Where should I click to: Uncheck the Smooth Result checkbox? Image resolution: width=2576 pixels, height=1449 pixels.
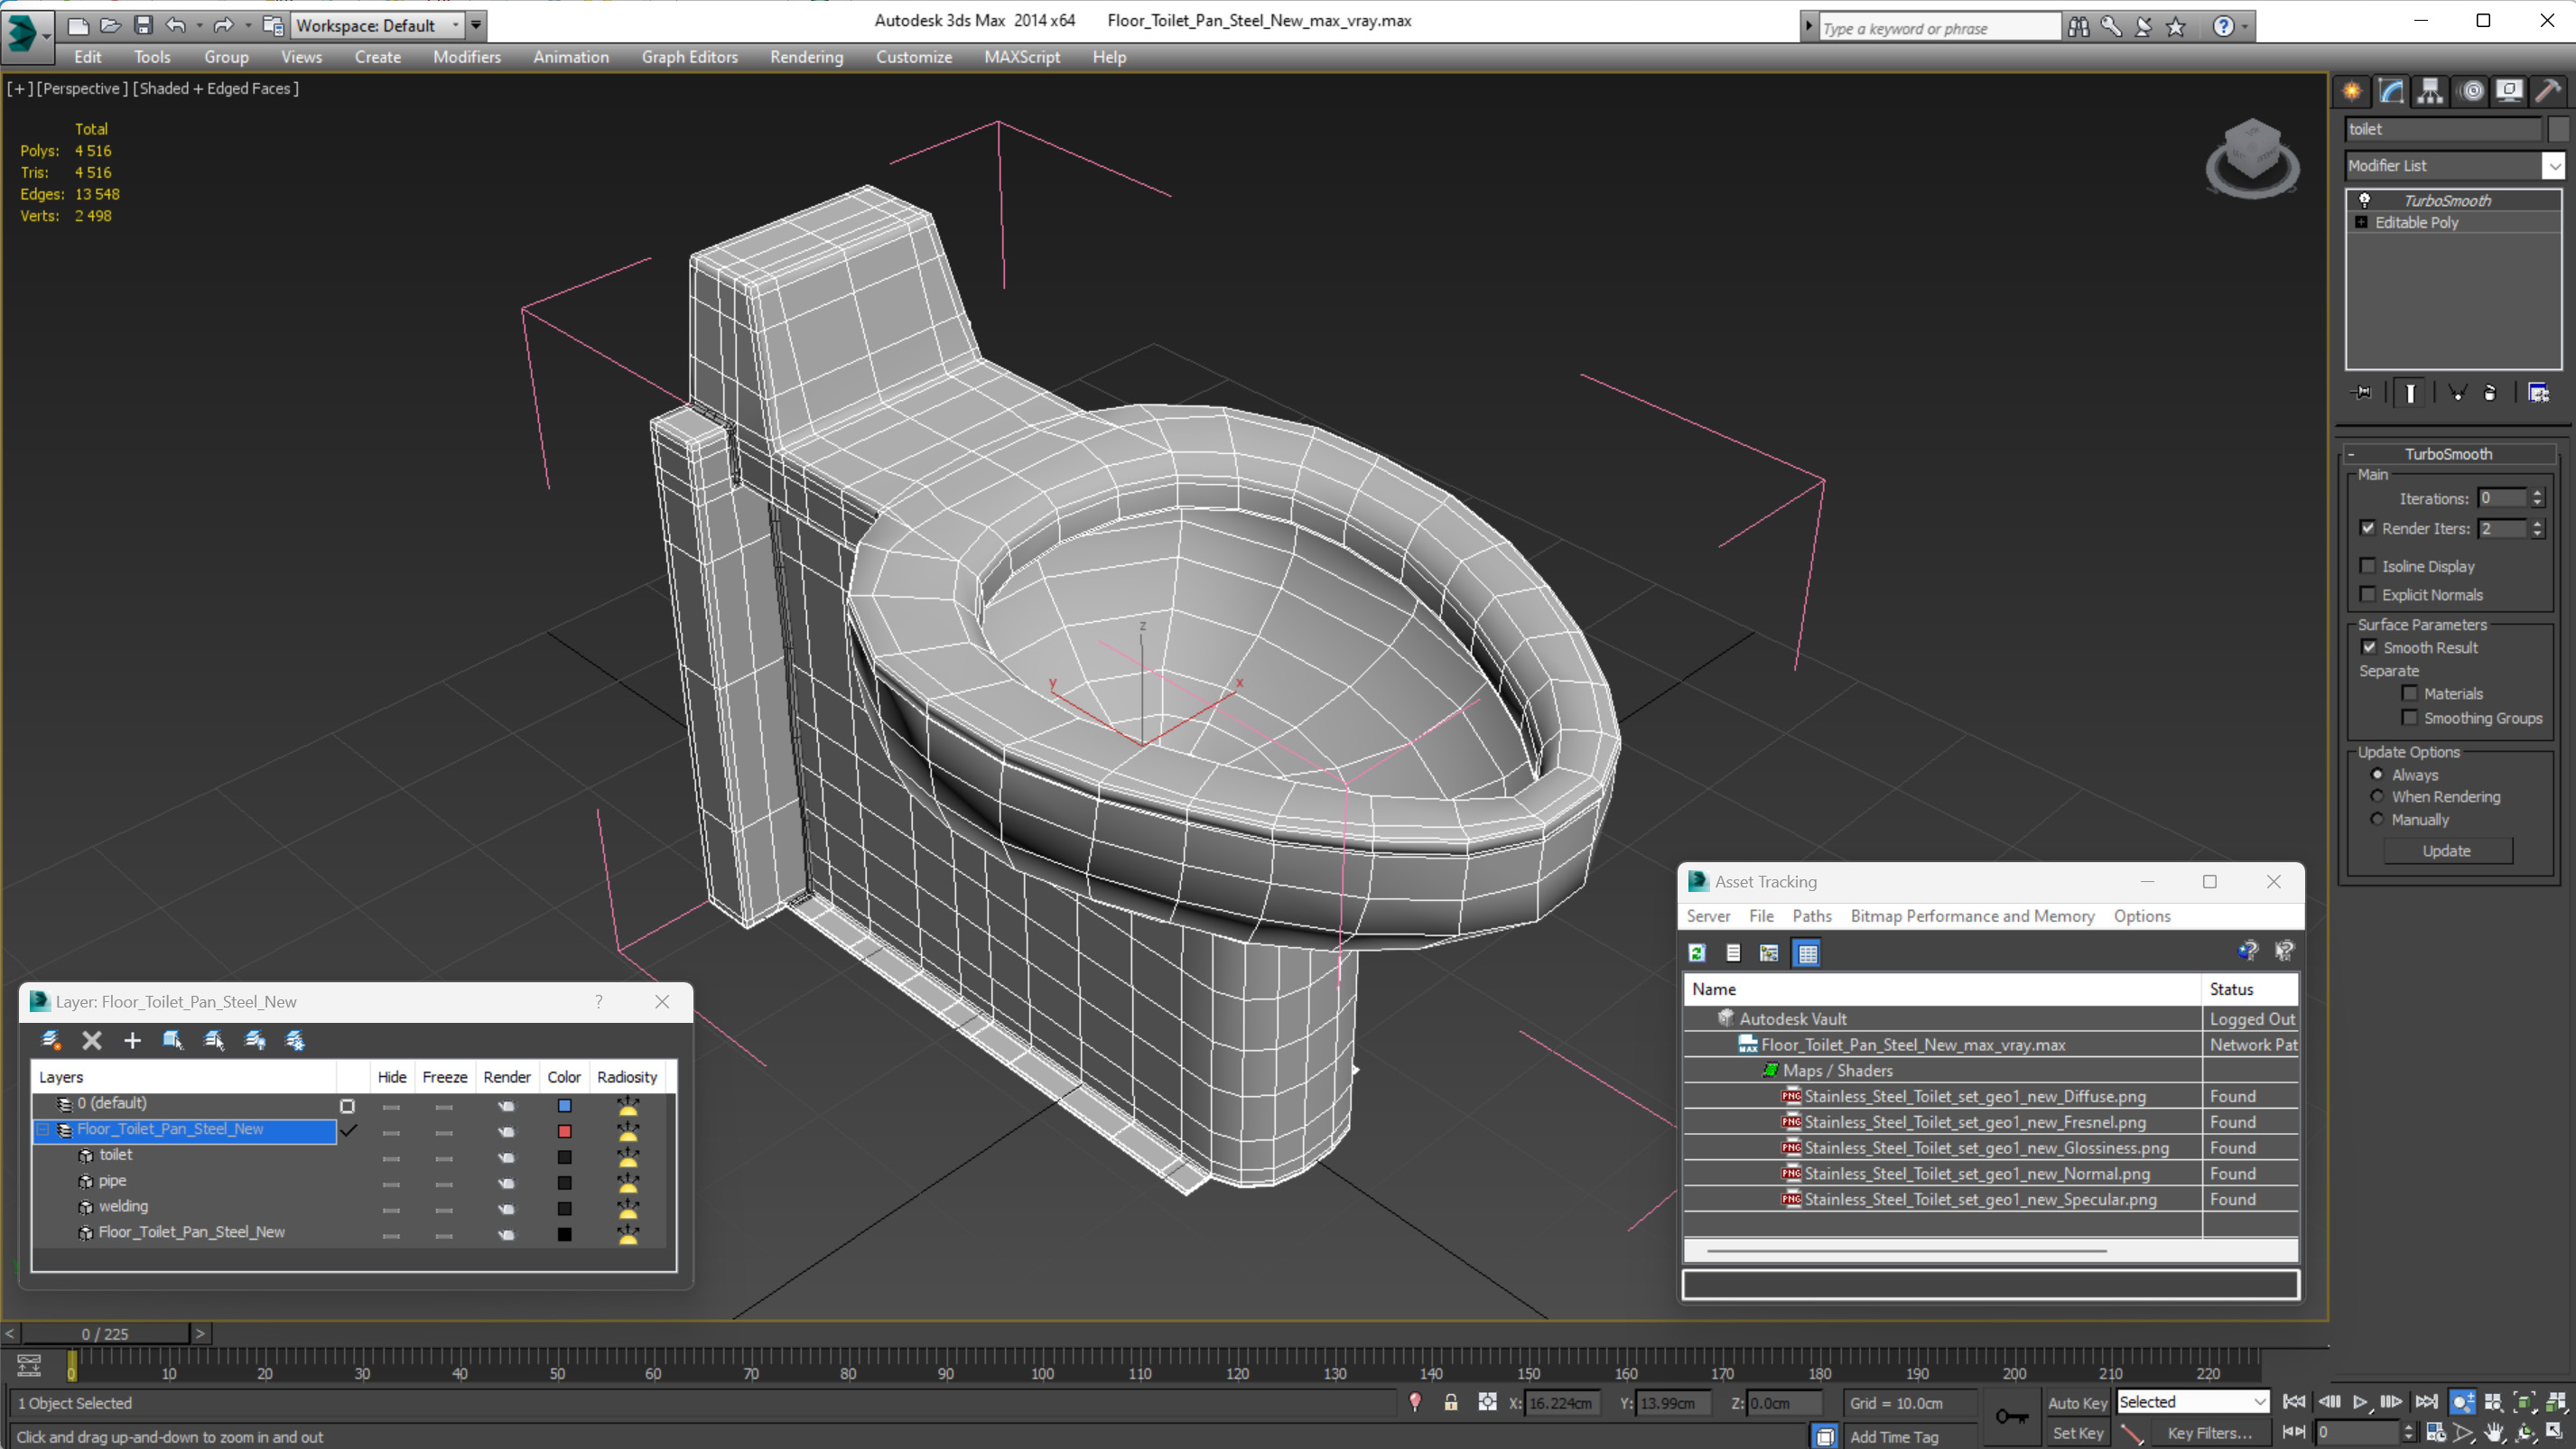coord(2369,647)
